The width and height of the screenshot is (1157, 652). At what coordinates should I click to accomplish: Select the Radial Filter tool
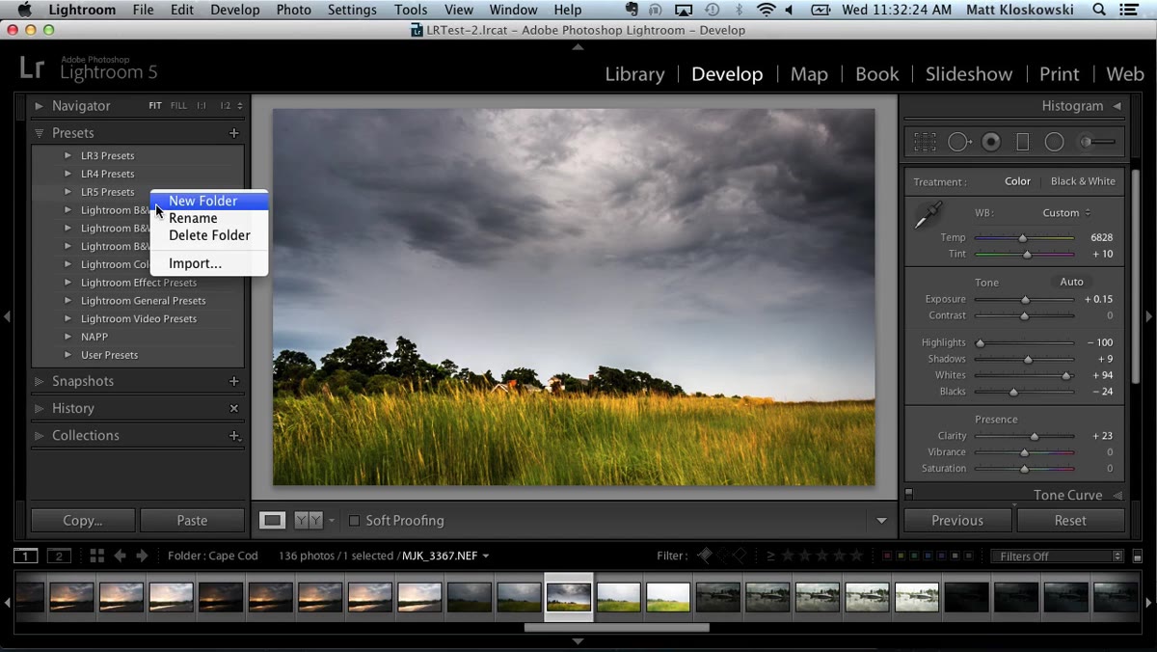pyautogui.click(x=1055, y=142)
